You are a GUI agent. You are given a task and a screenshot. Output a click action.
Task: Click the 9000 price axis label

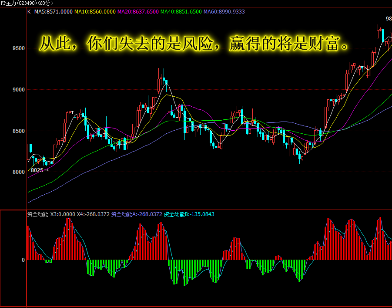tap(19, 90)
